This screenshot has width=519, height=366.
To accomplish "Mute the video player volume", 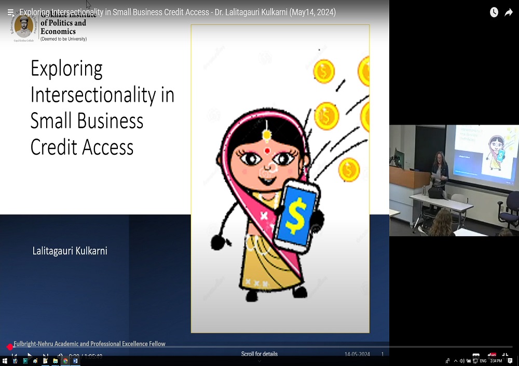I will click(x=60, y=356).
